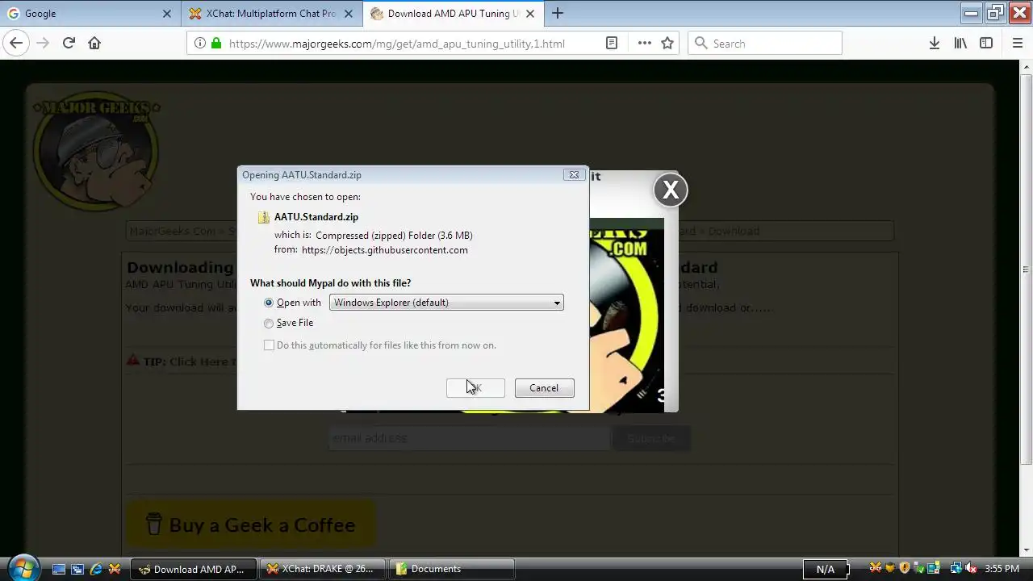Launch Internet Explorer from quick launch

[96, 569]
